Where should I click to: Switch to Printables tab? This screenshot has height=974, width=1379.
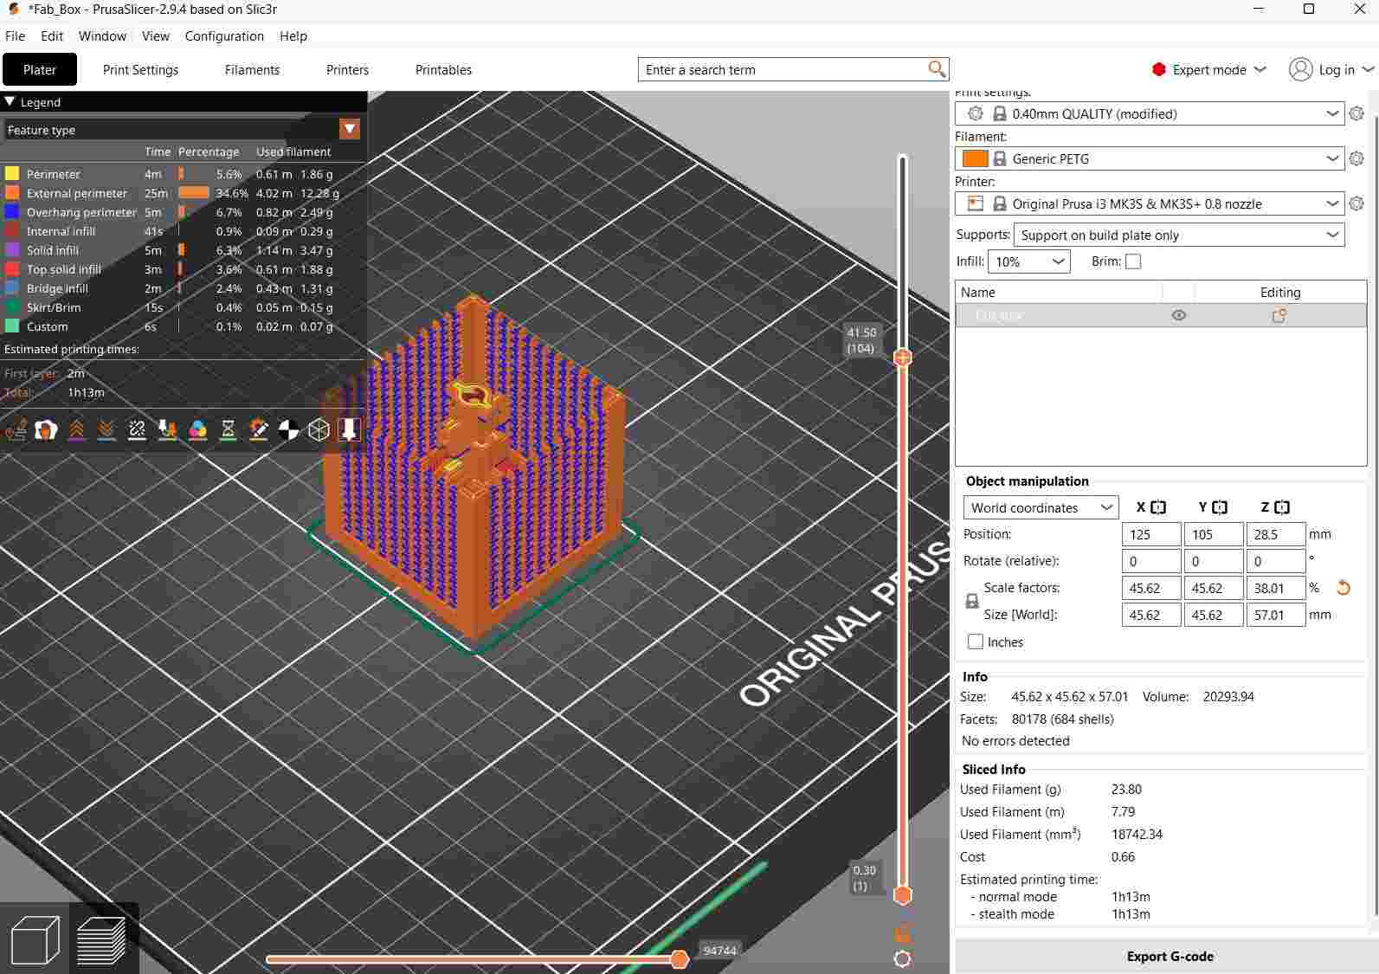click(x=443, y=69)
